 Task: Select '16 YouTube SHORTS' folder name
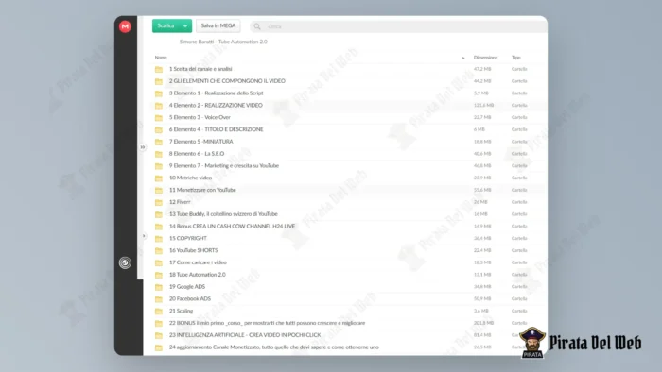point(193,250)
